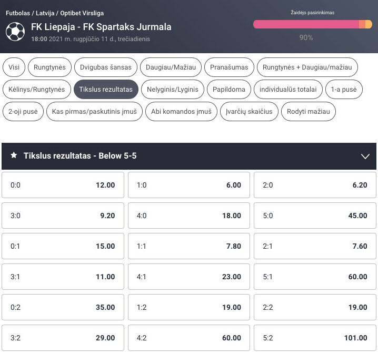Open the Įvarčių skaičius tab
The height and width of the screenshot is (352, 378).
click(249, 112)
